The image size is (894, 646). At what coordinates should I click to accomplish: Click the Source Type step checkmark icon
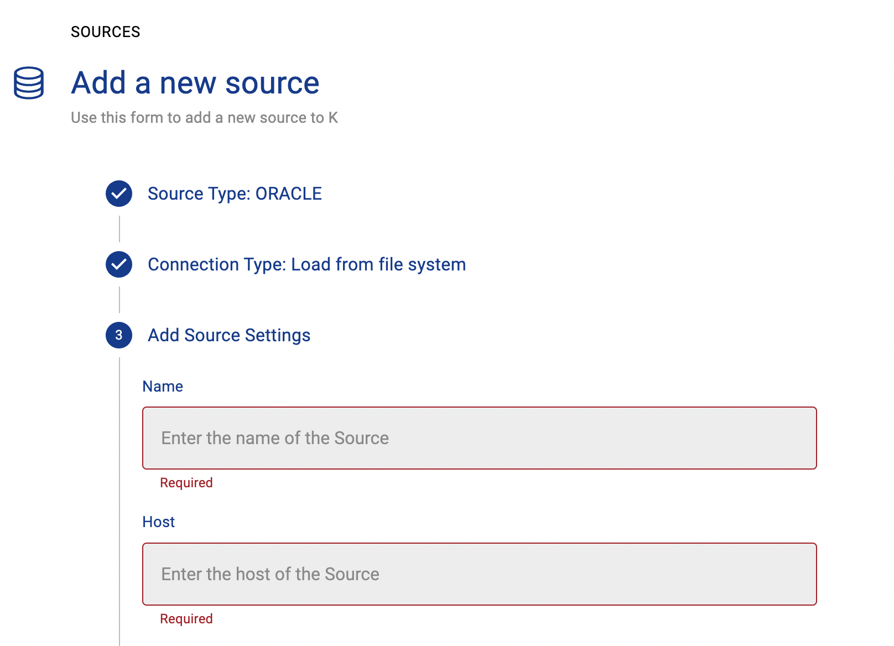[119, 194]
